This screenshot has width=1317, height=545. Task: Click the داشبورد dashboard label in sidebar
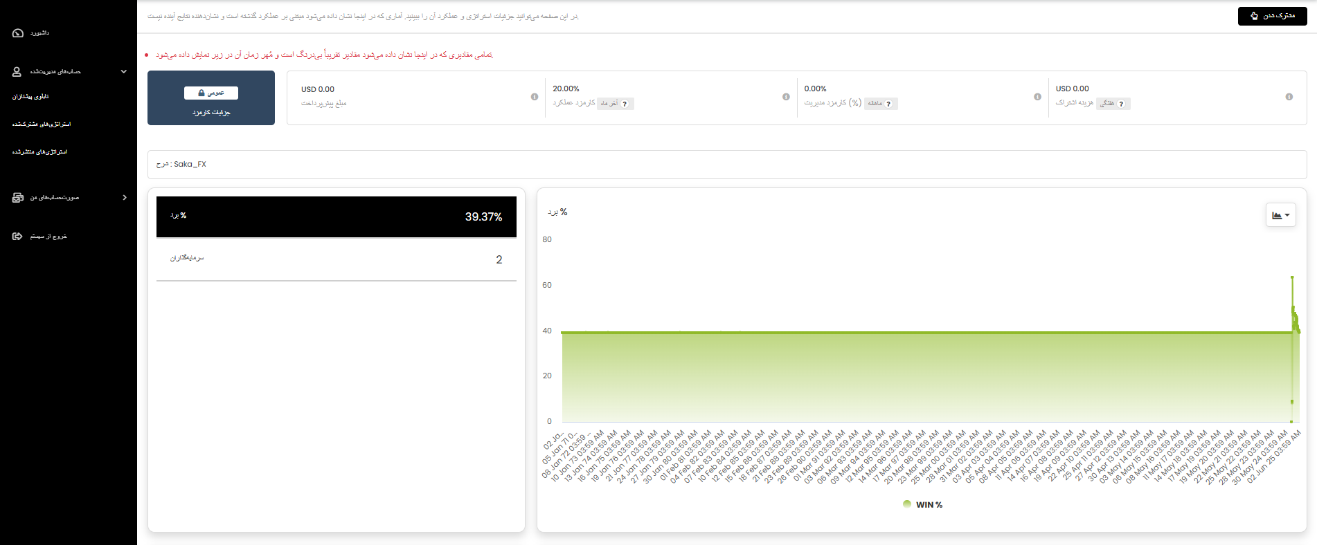(x=39, y=33)
